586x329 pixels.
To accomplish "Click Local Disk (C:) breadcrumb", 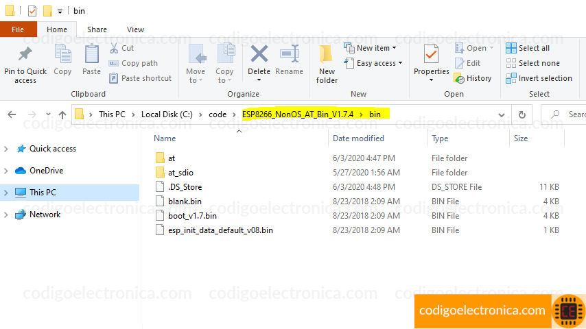I will pos(167,114).
